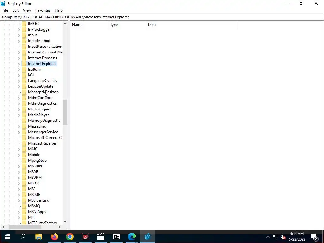Select the Internet Account Manager key
Screen dimensions: 324x243
45,52
